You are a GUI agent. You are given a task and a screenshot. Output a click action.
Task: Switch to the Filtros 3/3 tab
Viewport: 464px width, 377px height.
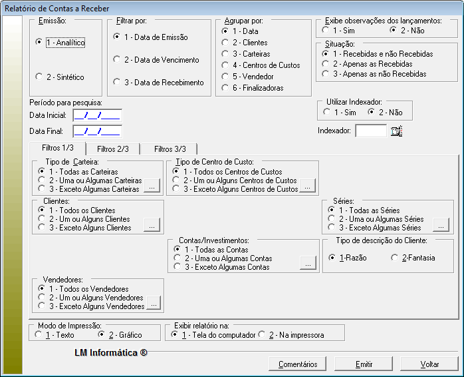170,149
